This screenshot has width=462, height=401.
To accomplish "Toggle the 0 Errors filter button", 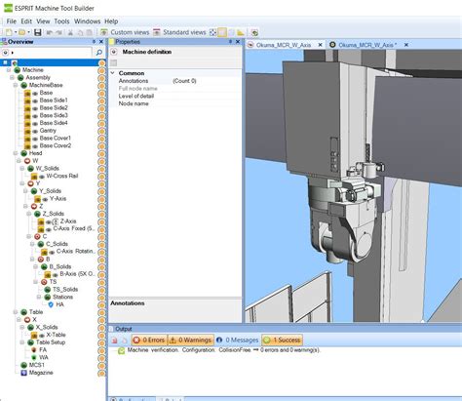I will click(x=149, y=341).
